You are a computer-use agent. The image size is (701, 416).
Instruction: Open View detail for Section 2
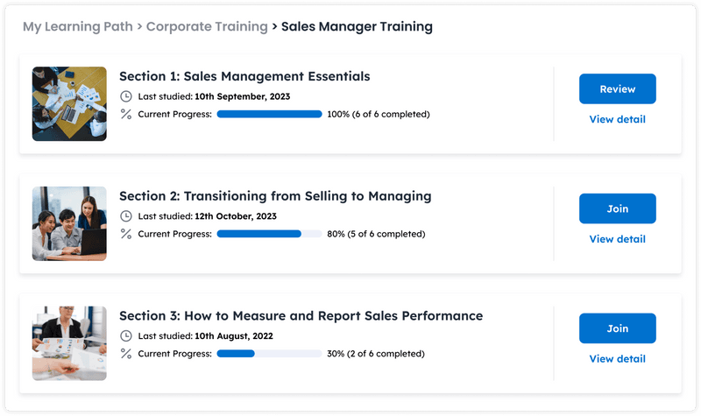(x=617, y=239)
